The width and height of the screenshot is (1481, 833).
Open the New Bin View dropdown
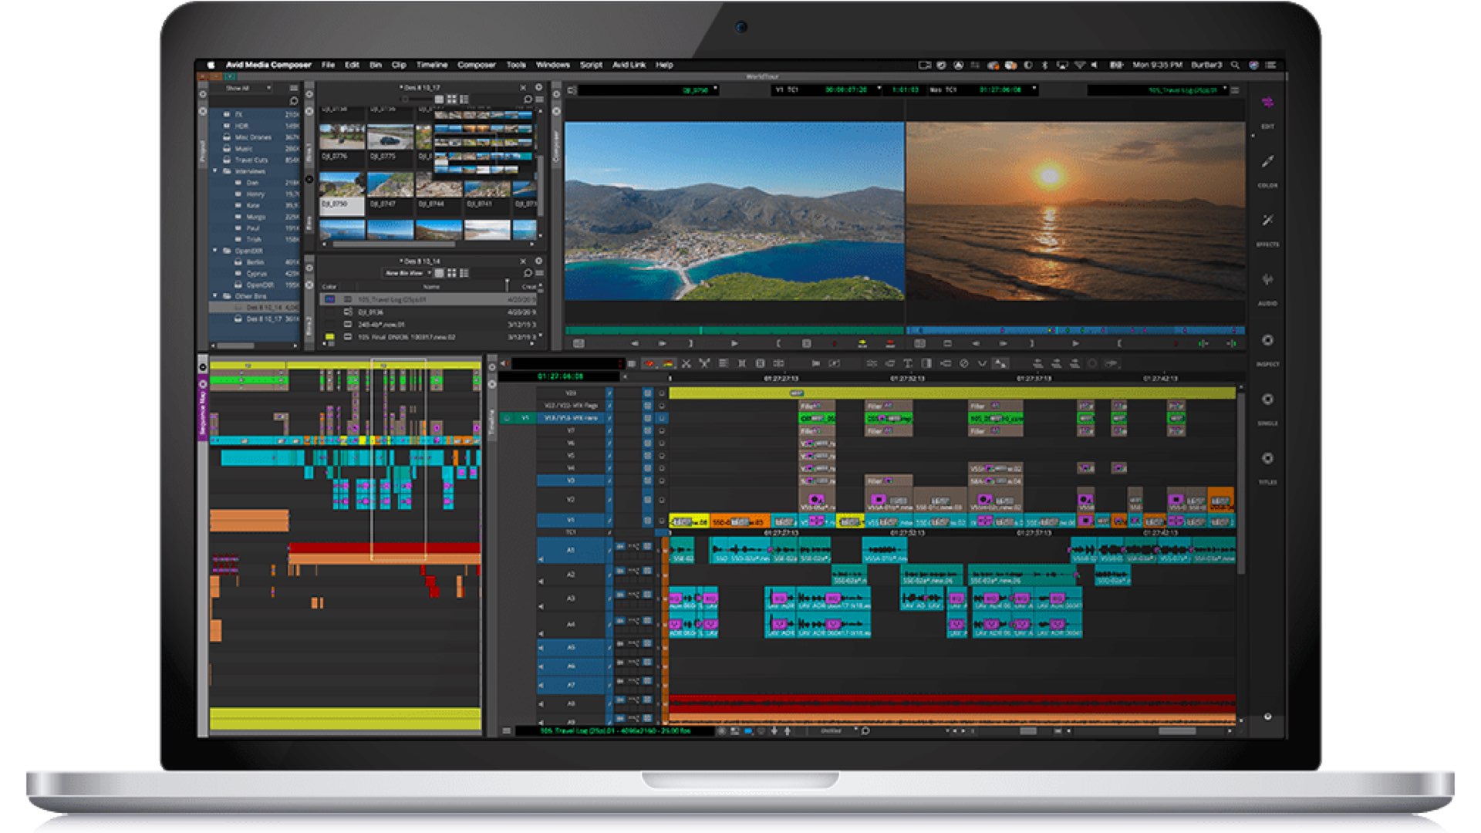coord(407,273)
